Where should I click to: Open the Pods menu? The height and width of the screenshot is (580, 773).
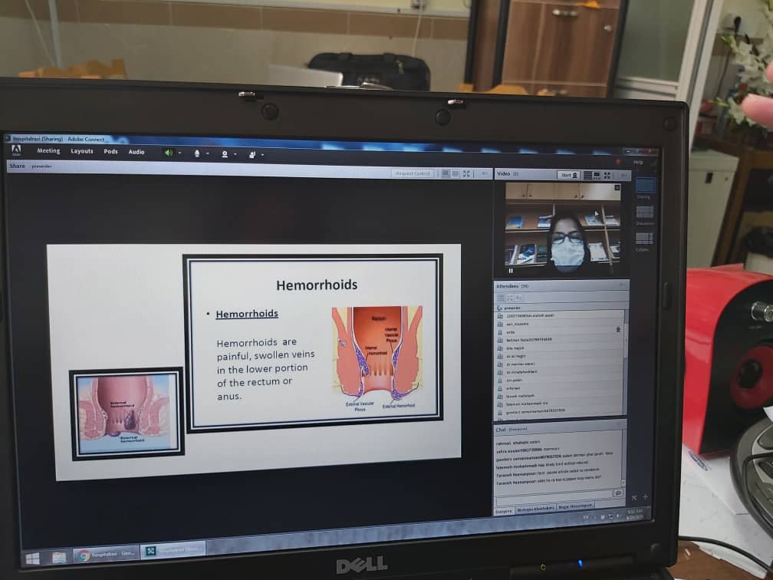click(110, 152)
